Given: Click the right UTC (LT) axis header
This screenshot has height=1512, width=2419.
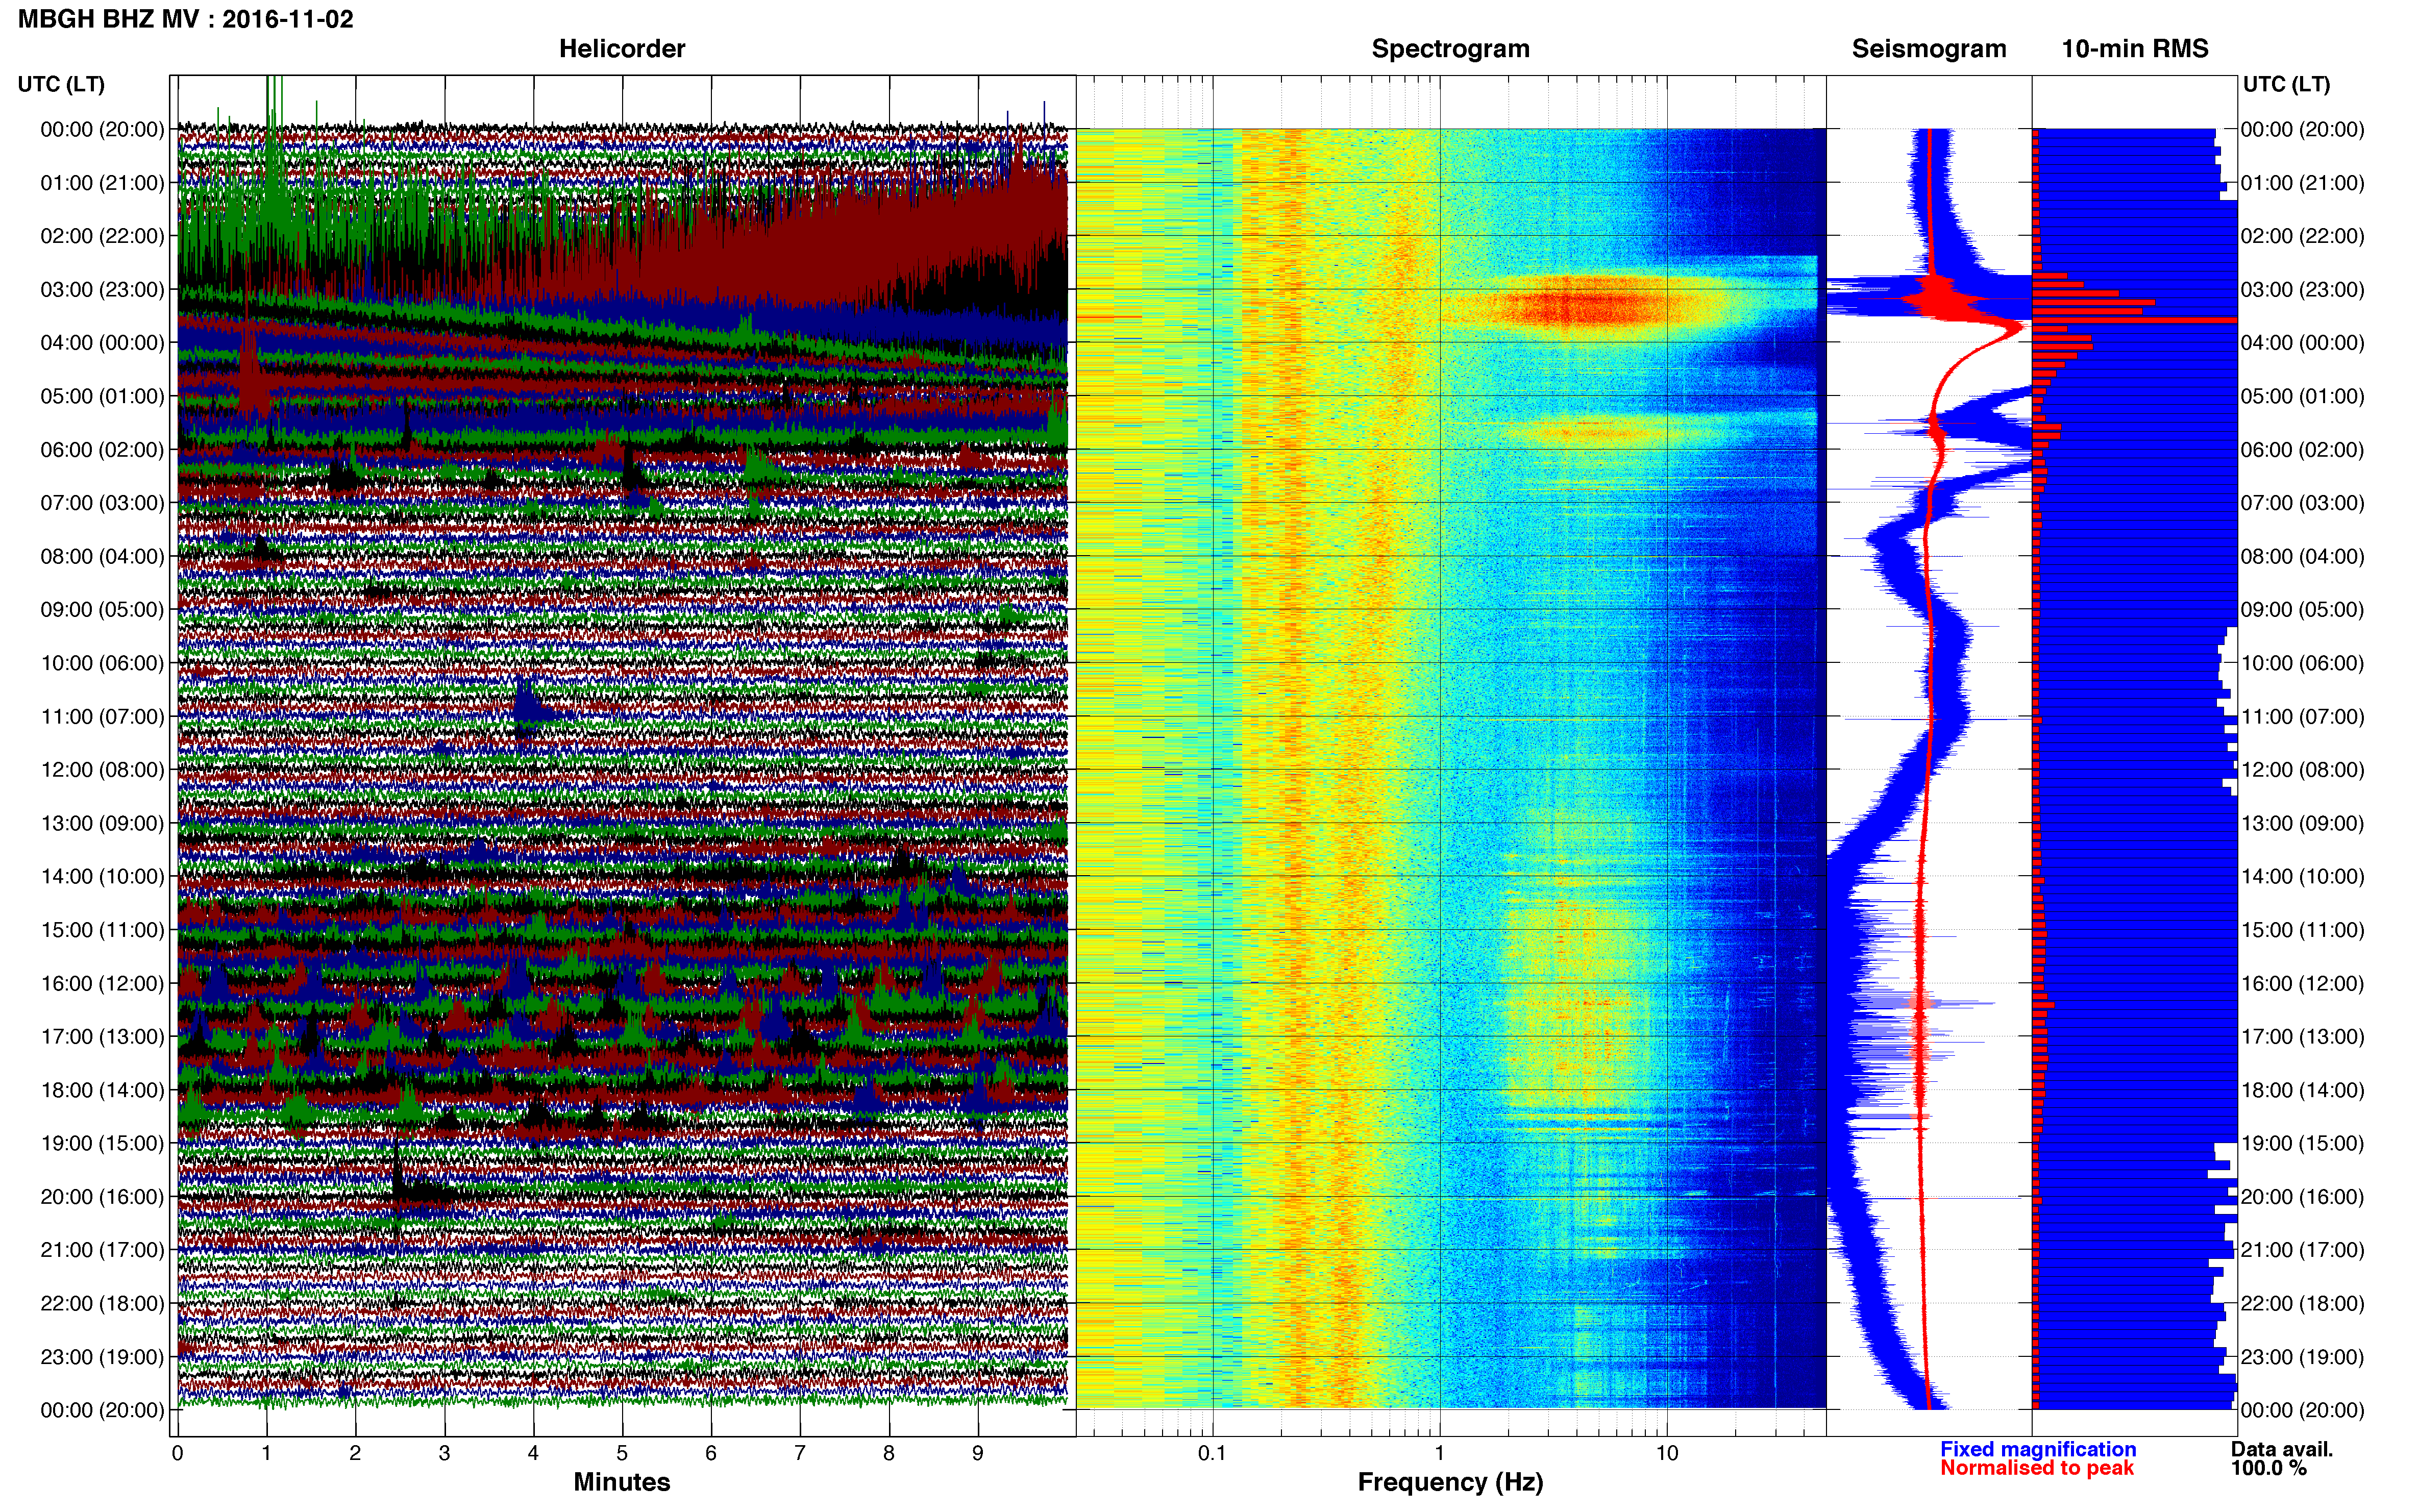Looking at the screenshot, I should [2286, 84].
